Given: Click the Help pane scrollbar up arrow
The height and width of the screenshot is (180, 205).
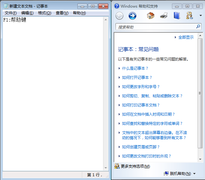Looking at the screenshot, I should [200, 35].
